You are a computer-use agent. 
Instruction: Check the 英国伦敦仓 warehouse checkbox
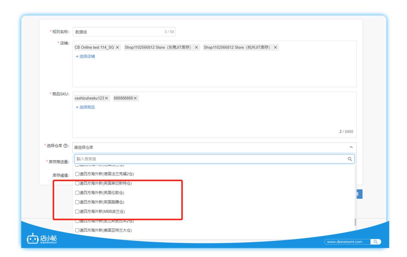click(x=77, y=193)
